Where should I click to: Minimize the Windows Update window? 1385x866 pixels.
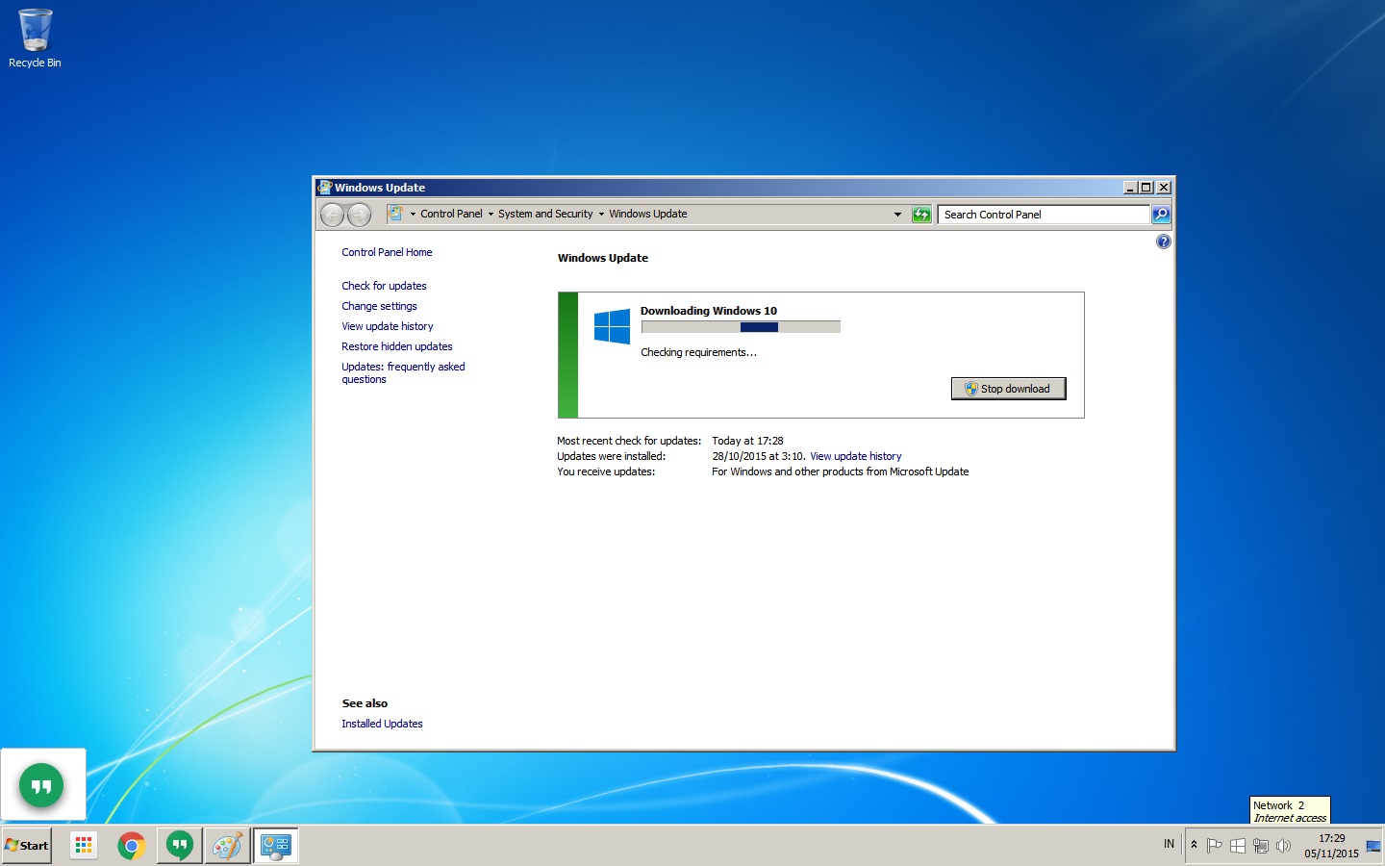(x=1130, y=188)
